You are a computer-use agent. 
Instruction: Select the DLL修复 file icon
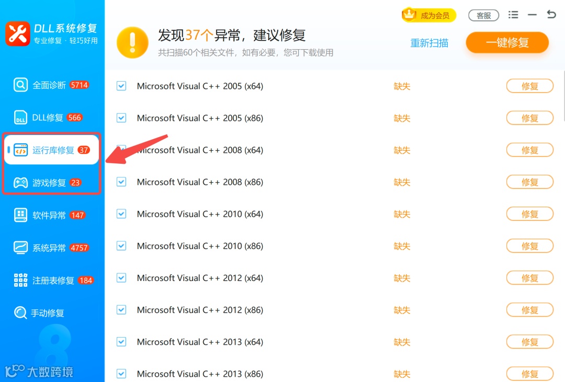(20, 118)
